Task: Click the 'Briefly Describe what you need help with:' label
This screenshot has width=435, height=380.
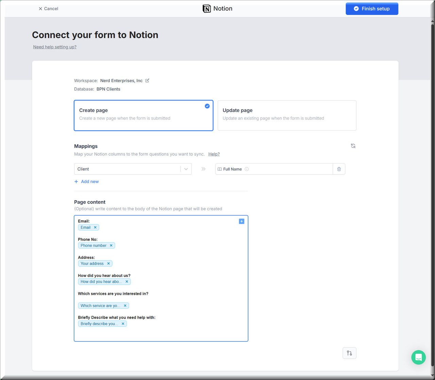Action: (x=117, y=318)
